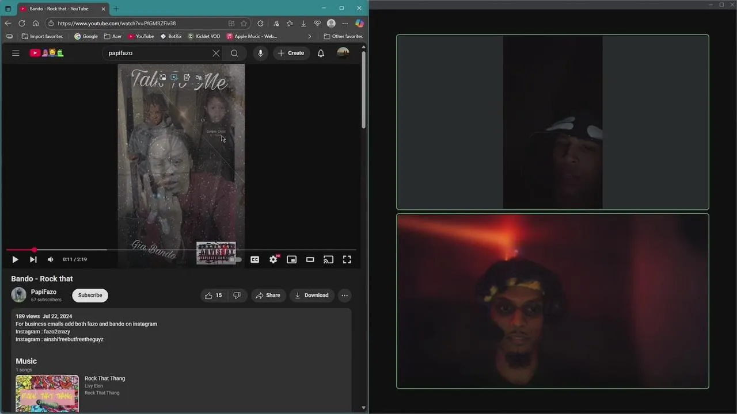Play the video
The image size is (737, 414).
point(15,260)
